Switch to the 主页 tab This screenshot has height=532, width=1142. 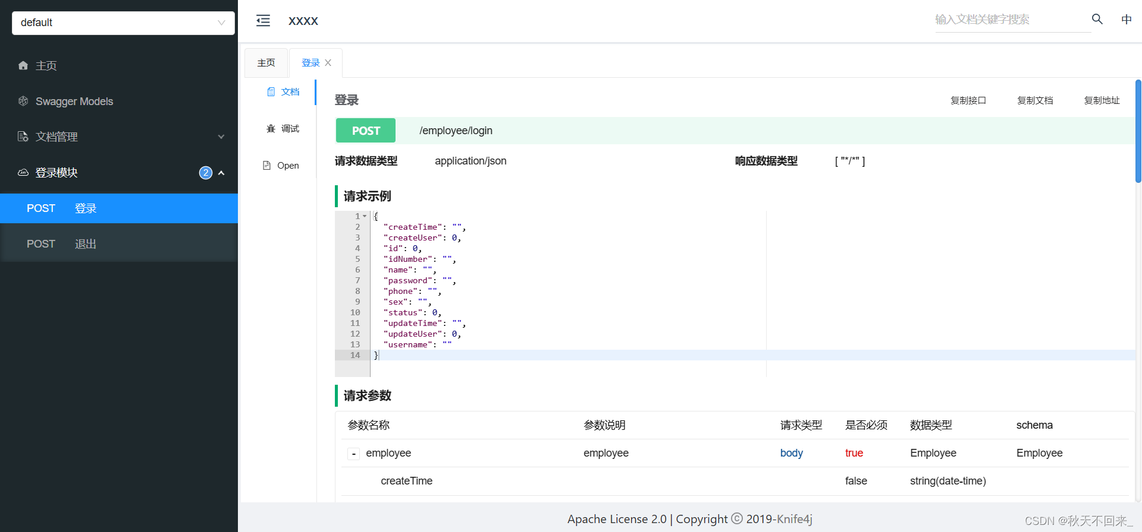point(266,62)
